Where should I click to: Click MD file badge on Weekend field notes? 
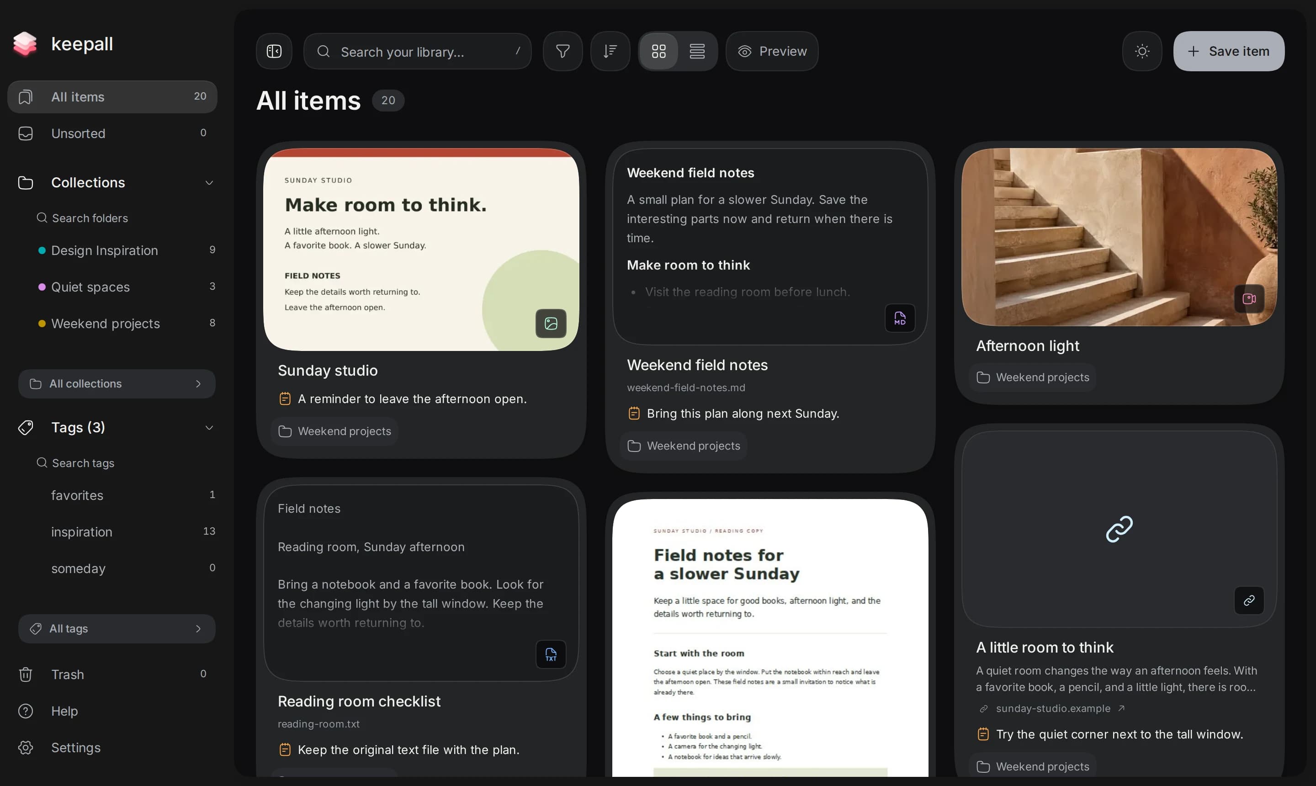[x=900, y=319]
